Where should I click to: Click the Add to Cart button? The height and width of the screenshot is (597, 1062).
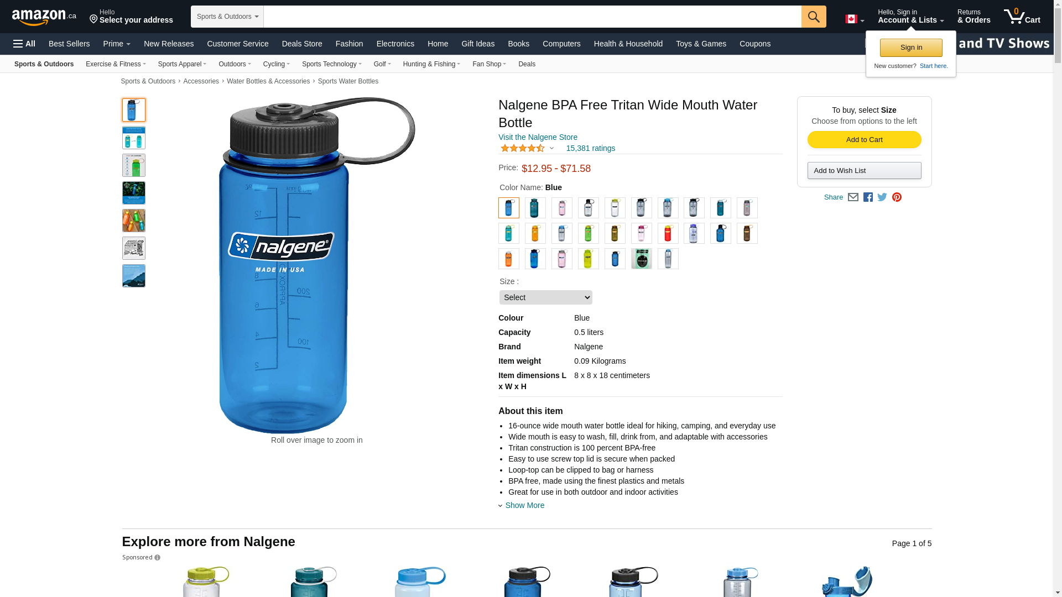click(864, 140)
